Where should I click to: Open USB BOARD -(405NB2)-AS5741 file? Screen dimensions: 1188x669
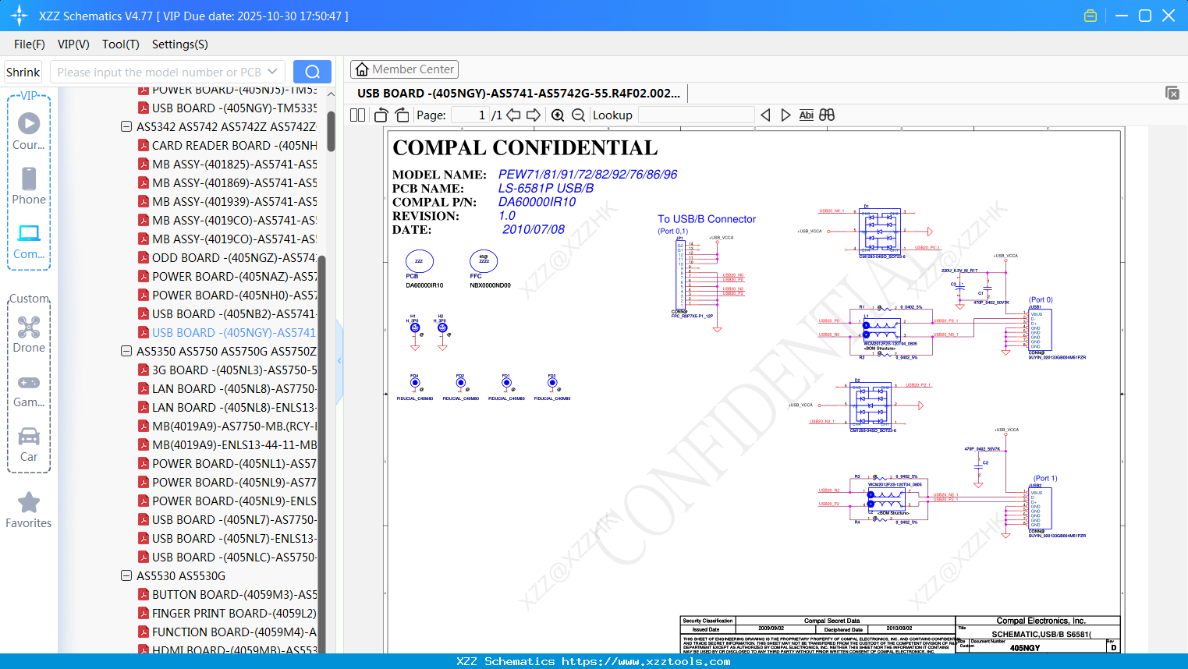pos(235,313)
